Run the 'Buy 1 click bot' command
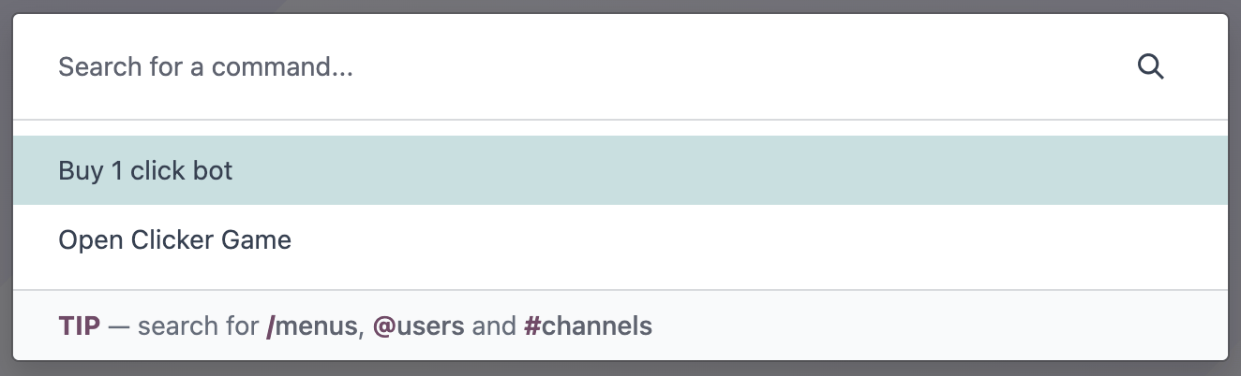 coord(146,171)
